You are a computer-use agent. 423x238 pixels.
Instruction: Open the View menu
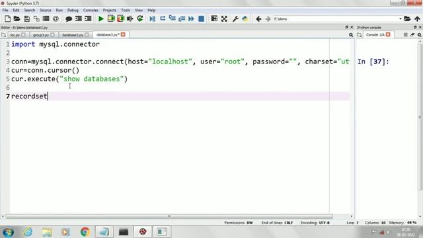[139, 11]
